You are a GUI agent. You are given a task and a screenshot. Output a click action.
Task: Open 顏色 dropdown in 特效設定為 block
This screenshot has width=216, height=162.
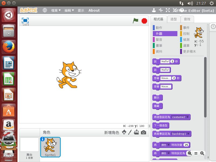pyautogui.click(x=165, y=153)
